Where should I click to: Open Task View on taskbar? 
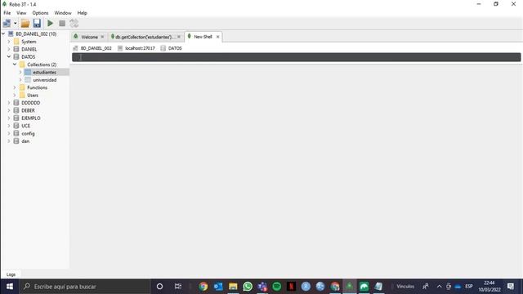point(178,287)
